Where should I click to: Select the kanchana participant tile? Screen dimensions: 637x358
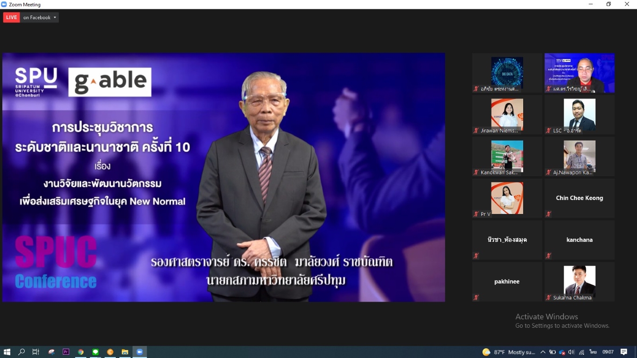coord(580,240)
